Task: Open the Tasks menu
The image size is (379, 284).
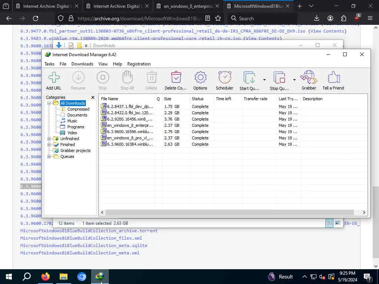Action: pos(49,64)
